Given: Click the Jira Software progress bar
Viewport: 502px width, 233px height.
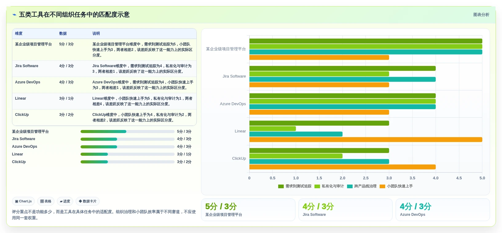Looking at the screenshot, I should coord(128,139).
